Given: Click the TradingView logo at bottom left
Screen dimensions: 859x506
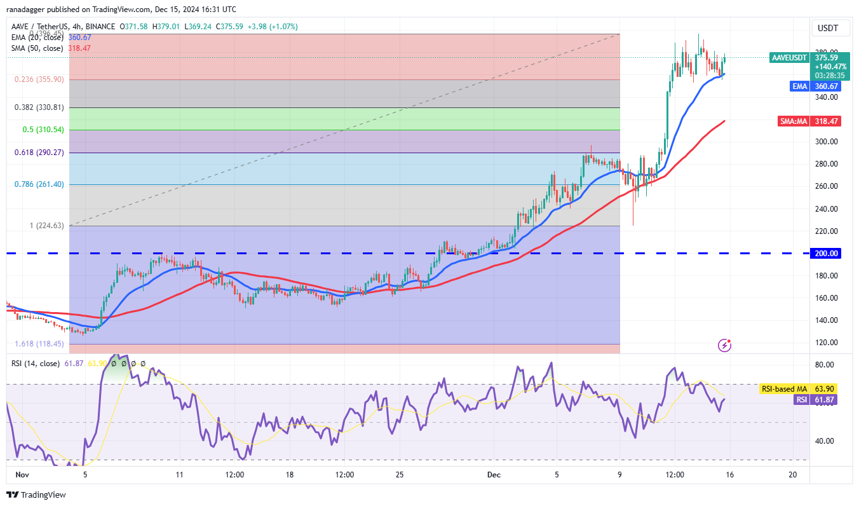Looking at the screenshot, I should tap(37, 495).
